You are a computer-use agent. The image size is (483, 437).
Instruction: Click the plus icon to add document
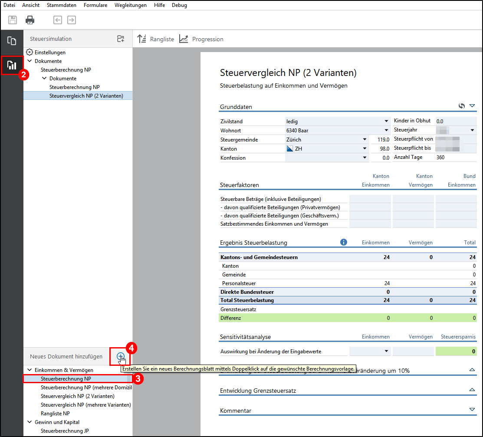pyautogui.click(x=121, y=357)
